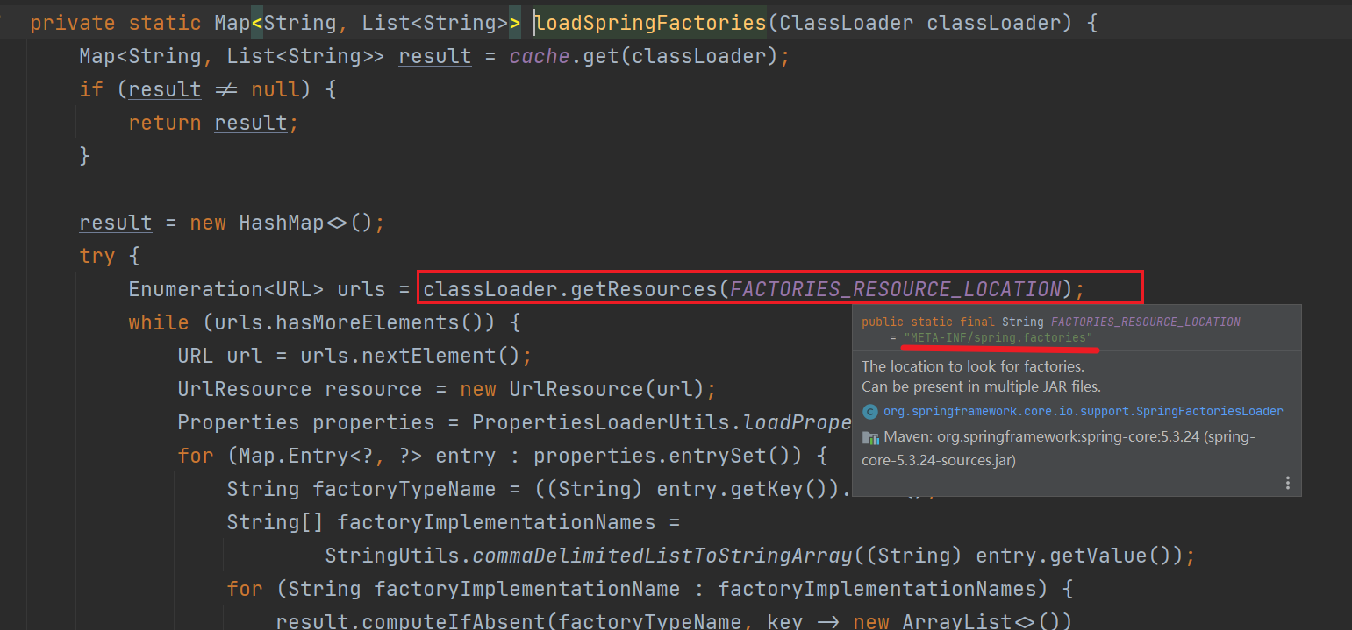Click the try keyword
This screenshot has width=1352, height=630.
coord(97,256)
